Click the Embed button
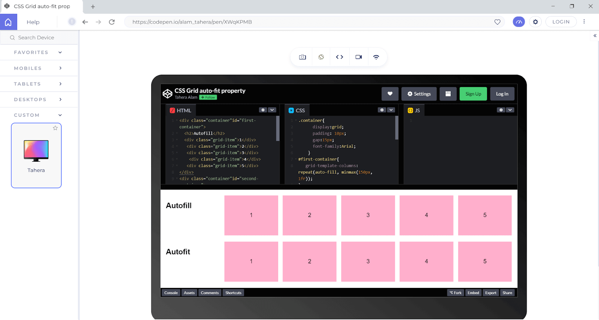Image resolution: width=599 pixels, height=320 pixels. pyautogui.click(x=473, y=293)
